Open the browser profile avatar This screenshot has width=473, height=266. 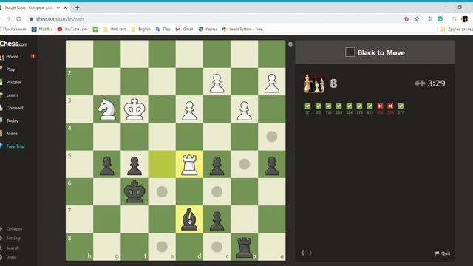(x=465, y=18)
